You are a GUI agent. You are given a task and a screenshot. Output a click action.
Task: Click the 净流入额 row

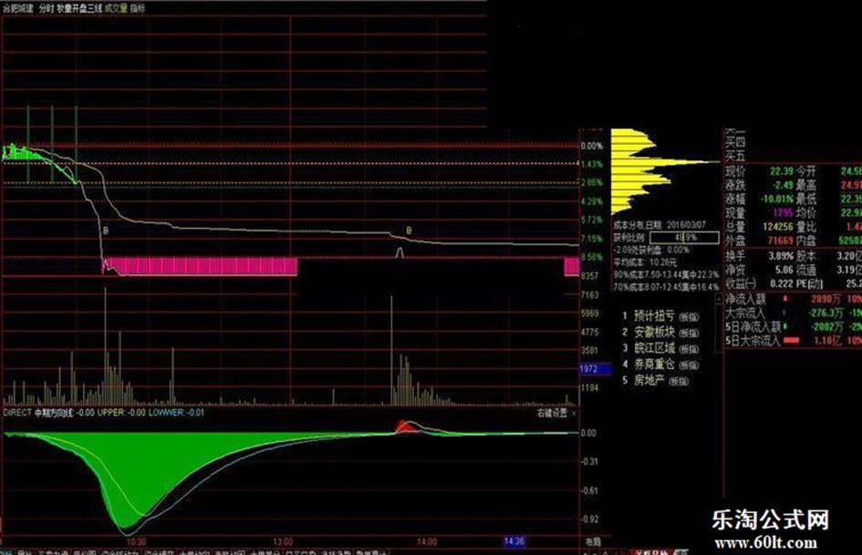pos(793,299)
